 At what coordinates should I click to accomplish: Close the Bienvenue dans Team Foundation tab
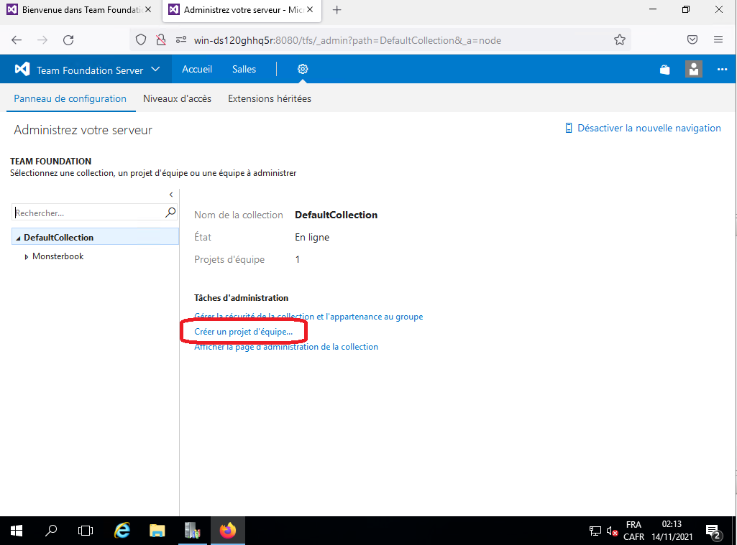[148, 9]
